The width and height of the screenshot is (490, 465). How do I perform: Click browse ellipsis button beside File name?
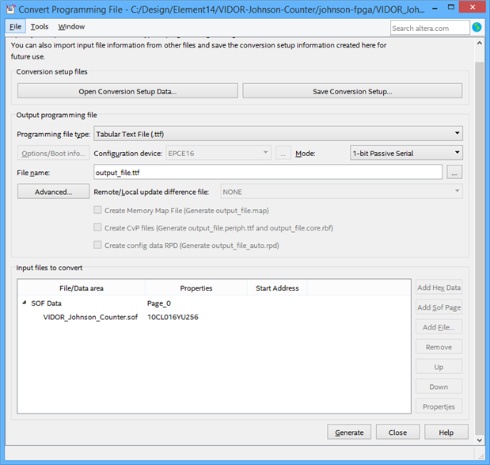[454, 173]
